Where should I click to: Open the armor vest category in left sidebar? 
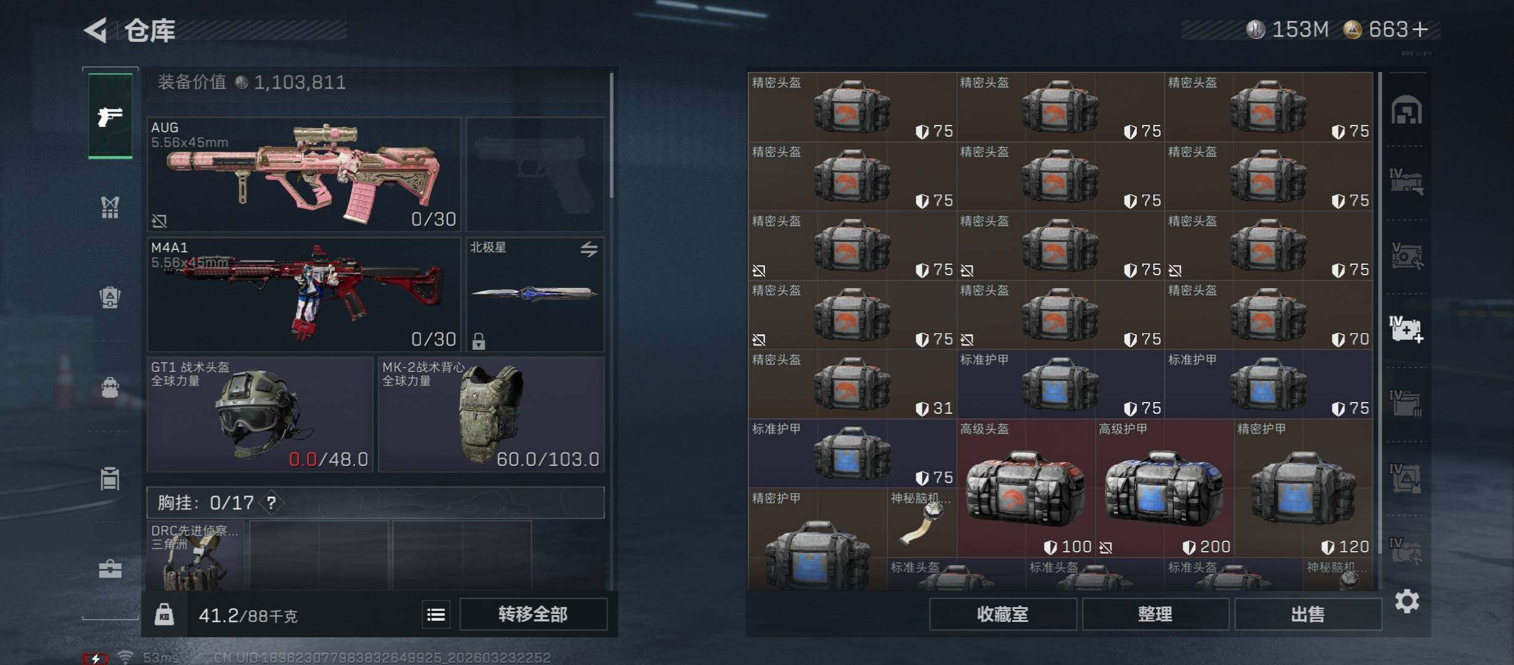(x=110, y=208)
